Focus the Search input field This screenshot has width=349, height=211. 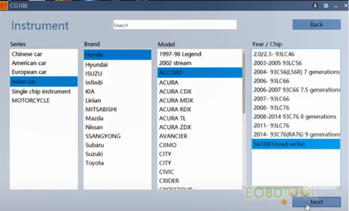(x=175, y=25)
